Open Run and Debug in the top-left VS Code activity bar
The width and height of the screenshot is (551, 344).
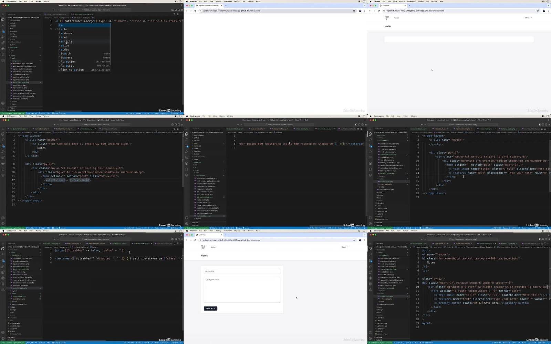pos(3,37)
